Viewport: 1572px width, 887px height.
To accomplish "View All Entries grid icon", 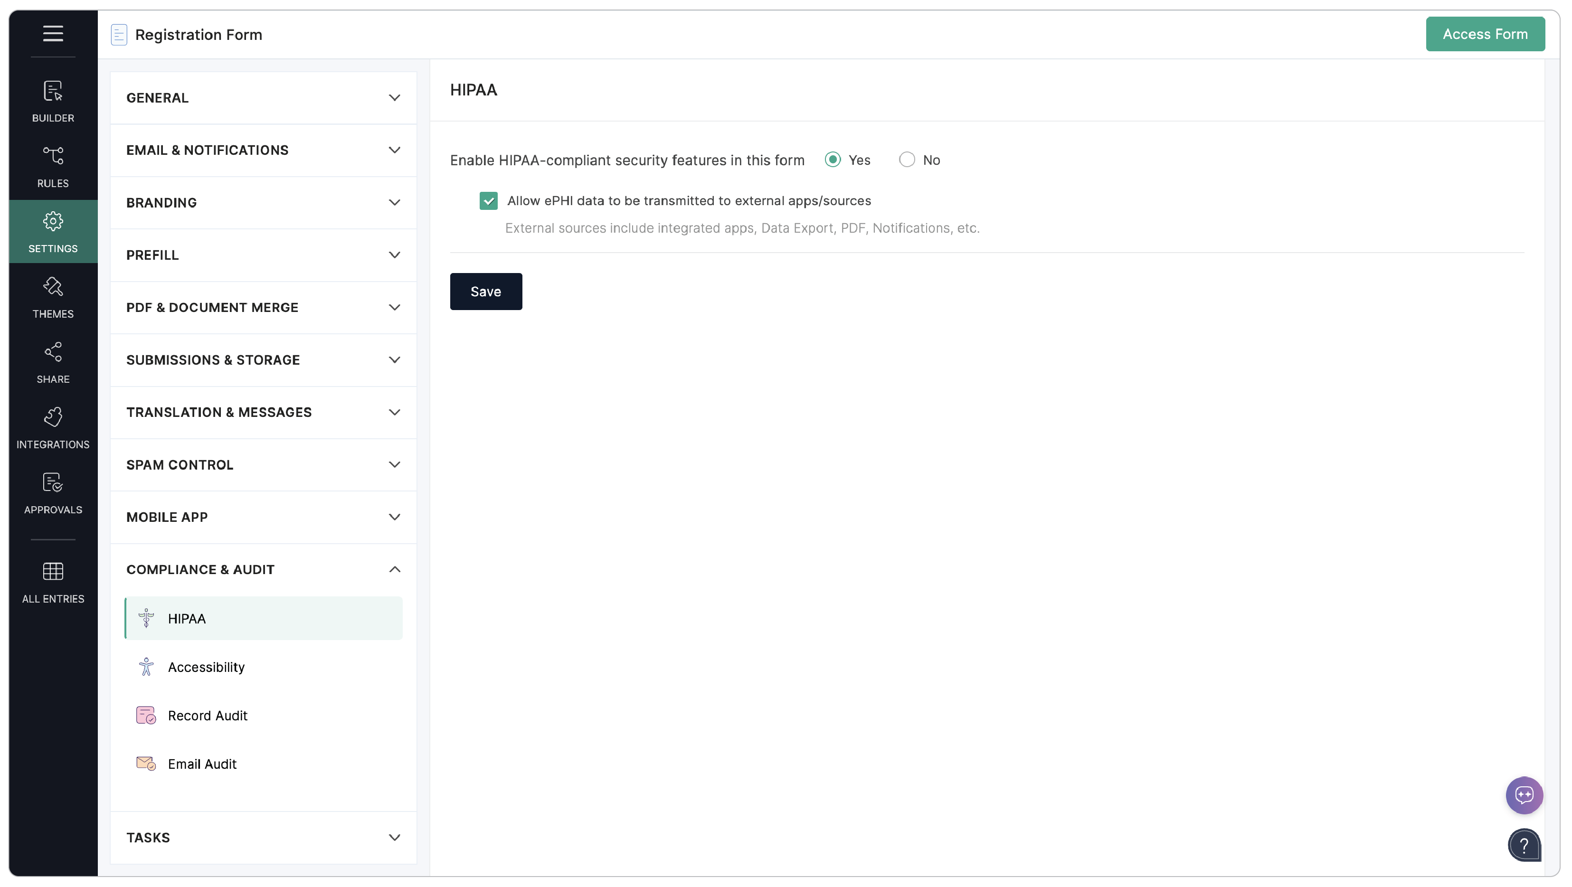I will 53,581.
